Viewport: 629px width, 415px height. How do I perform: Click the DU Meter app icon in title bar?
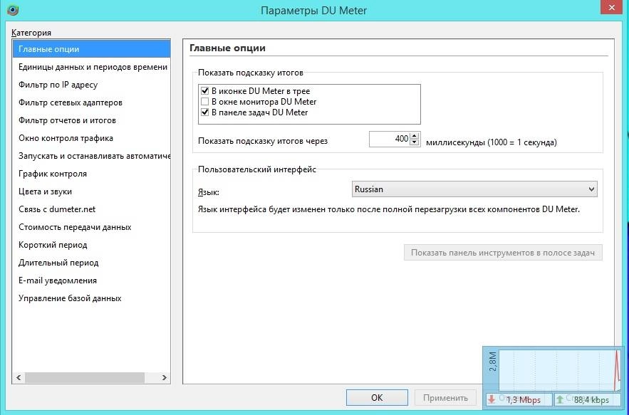click(x=12, y=10)
